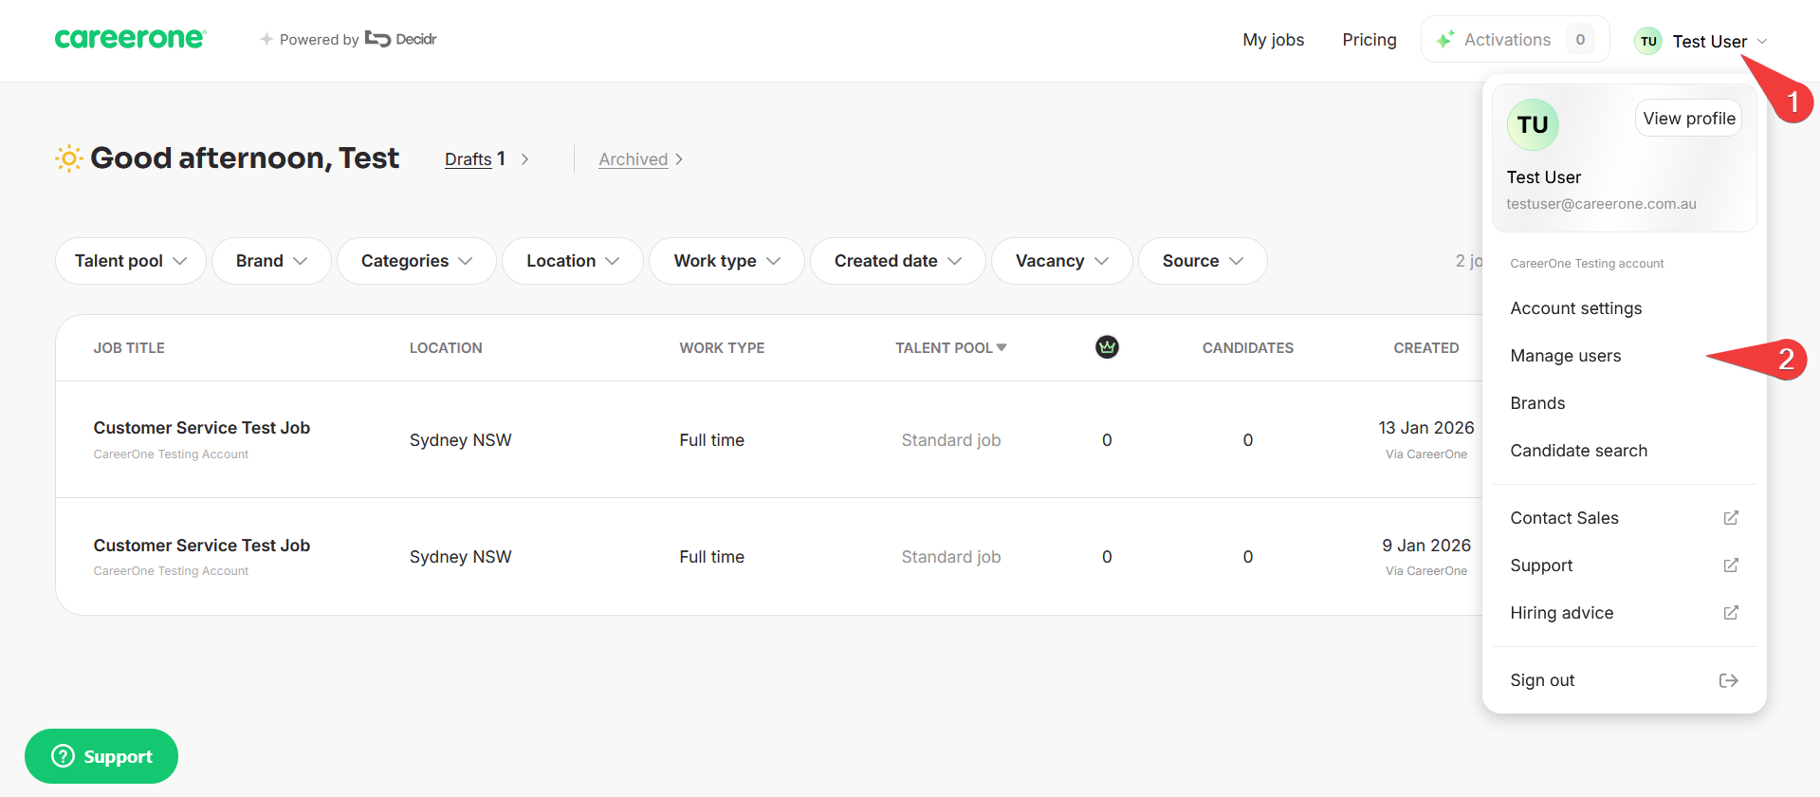Click testuser@careerone.com.au email text
This screenshot has width=1820, height=797.
(1601, 204)
